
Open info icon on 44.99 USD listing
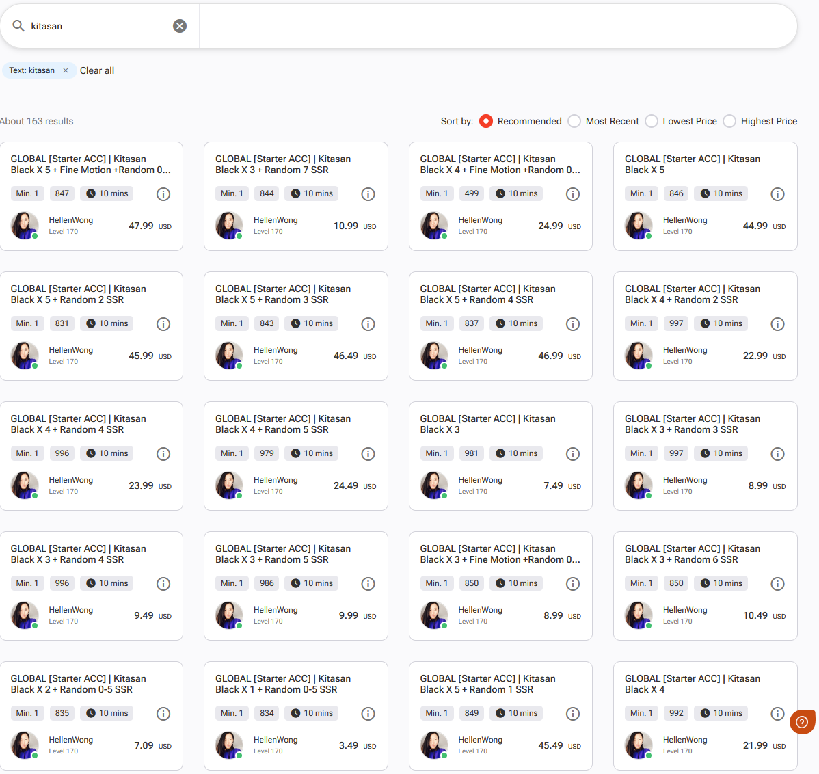pyautogui.click(x=778, y=194)
